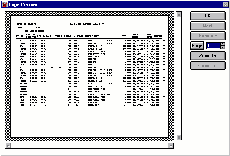Image resolution: width=230 pixels, height=156 pixels.
Task: Decrease page number with down spinner arrow
Action: coord(223,47)
